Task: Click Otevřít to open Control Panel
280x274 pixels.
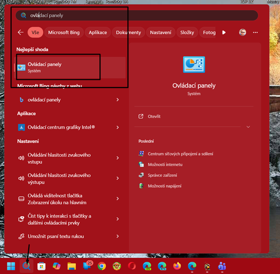Action: [x=154, y=116]
